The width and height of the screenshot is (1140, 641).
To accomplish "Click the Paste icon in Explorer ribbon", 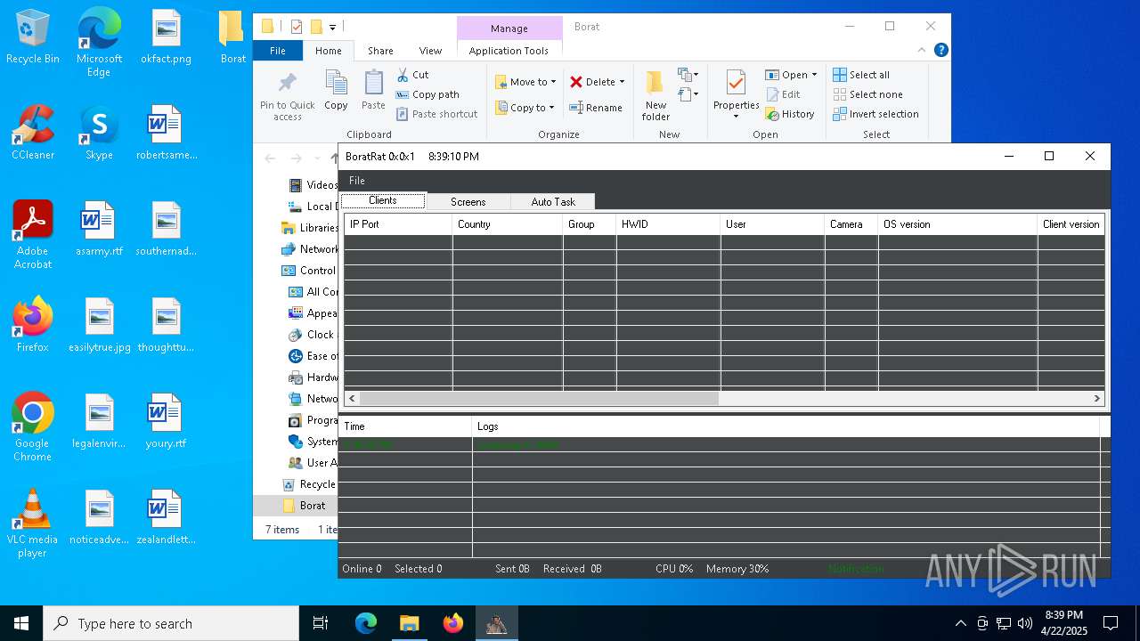I will pos(373,91).
